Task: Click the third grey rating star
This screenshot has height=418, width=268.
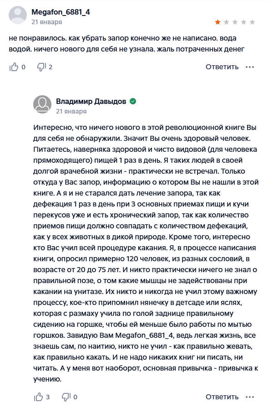Action: tap(235, 22)
